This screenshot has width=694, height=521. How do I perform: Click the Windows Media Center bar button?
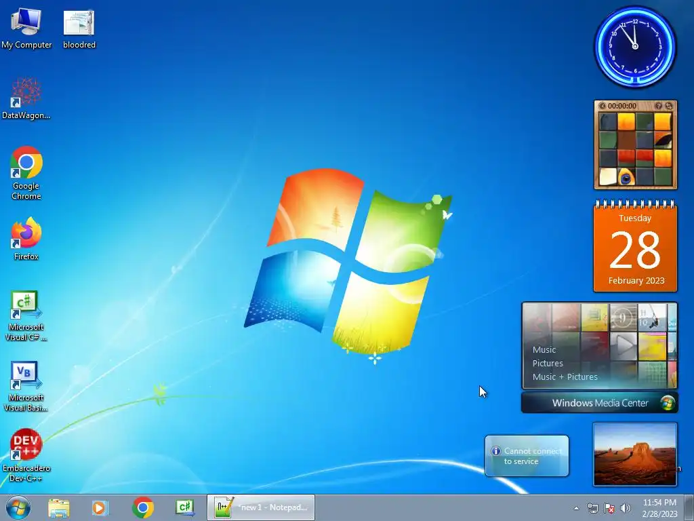(x=600, y=403)
